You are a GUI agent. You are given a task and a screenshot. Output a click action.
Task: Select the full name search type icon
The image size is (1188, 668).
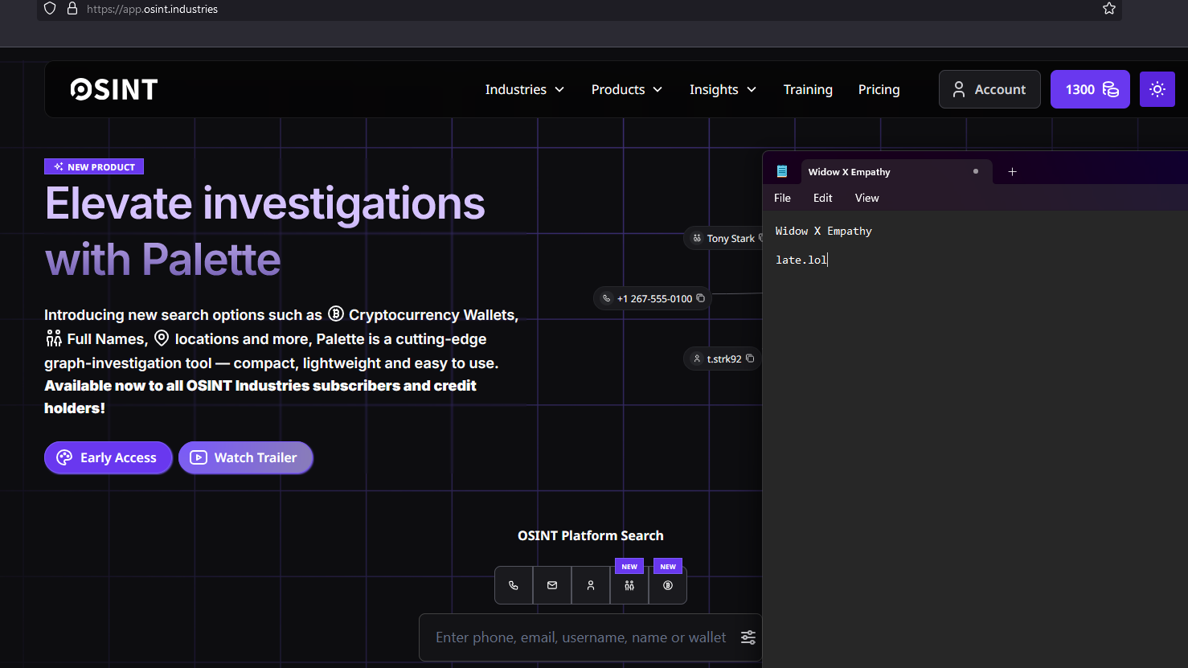(629, 585)
